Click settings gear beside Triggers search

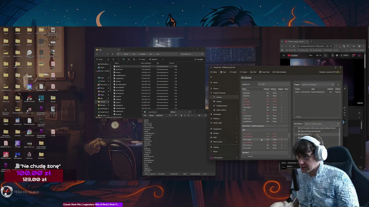coord(338,85)
